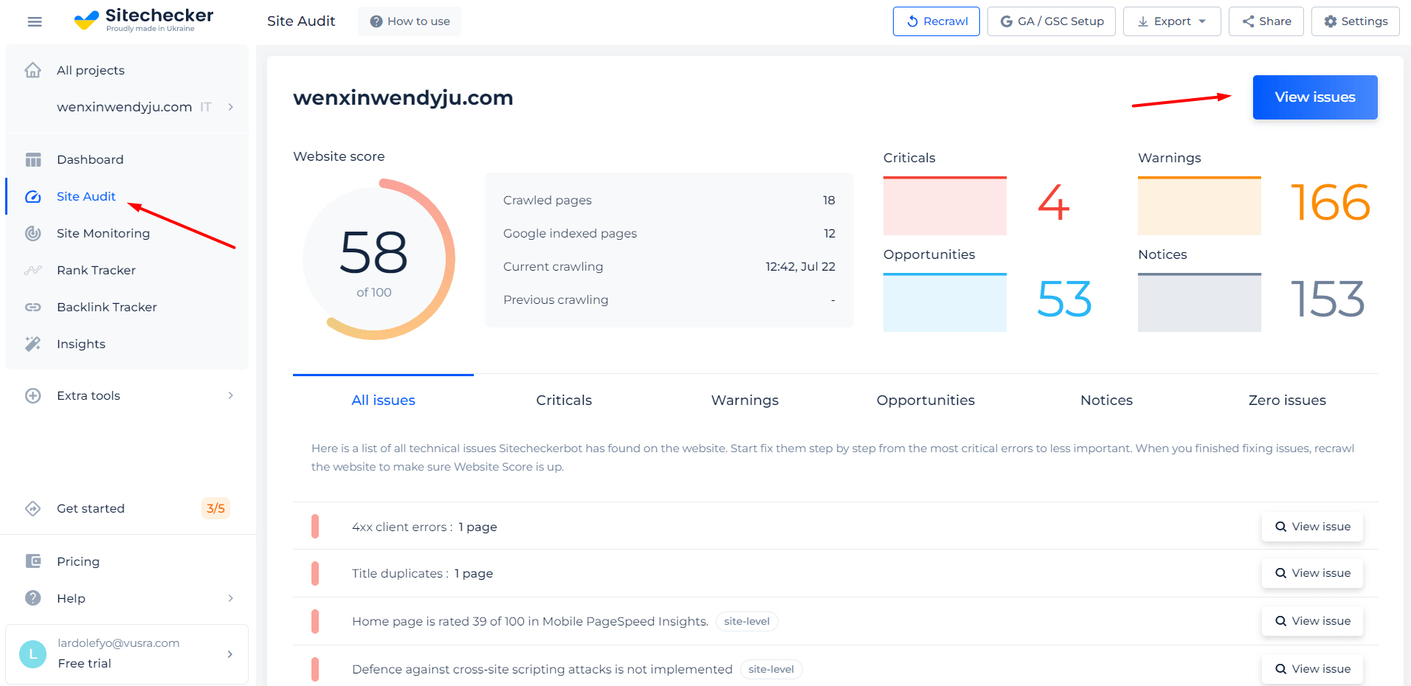Click site-level tag on PageSpeed row
1411x686 pixels.
tap(747, 621)
